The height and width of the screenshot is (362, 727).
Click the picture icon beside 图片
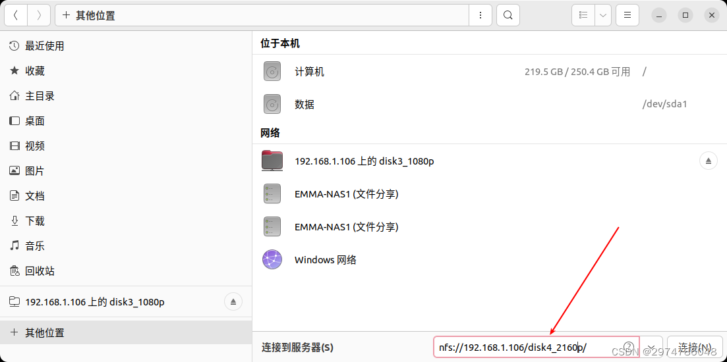click(x=15, y=171)
